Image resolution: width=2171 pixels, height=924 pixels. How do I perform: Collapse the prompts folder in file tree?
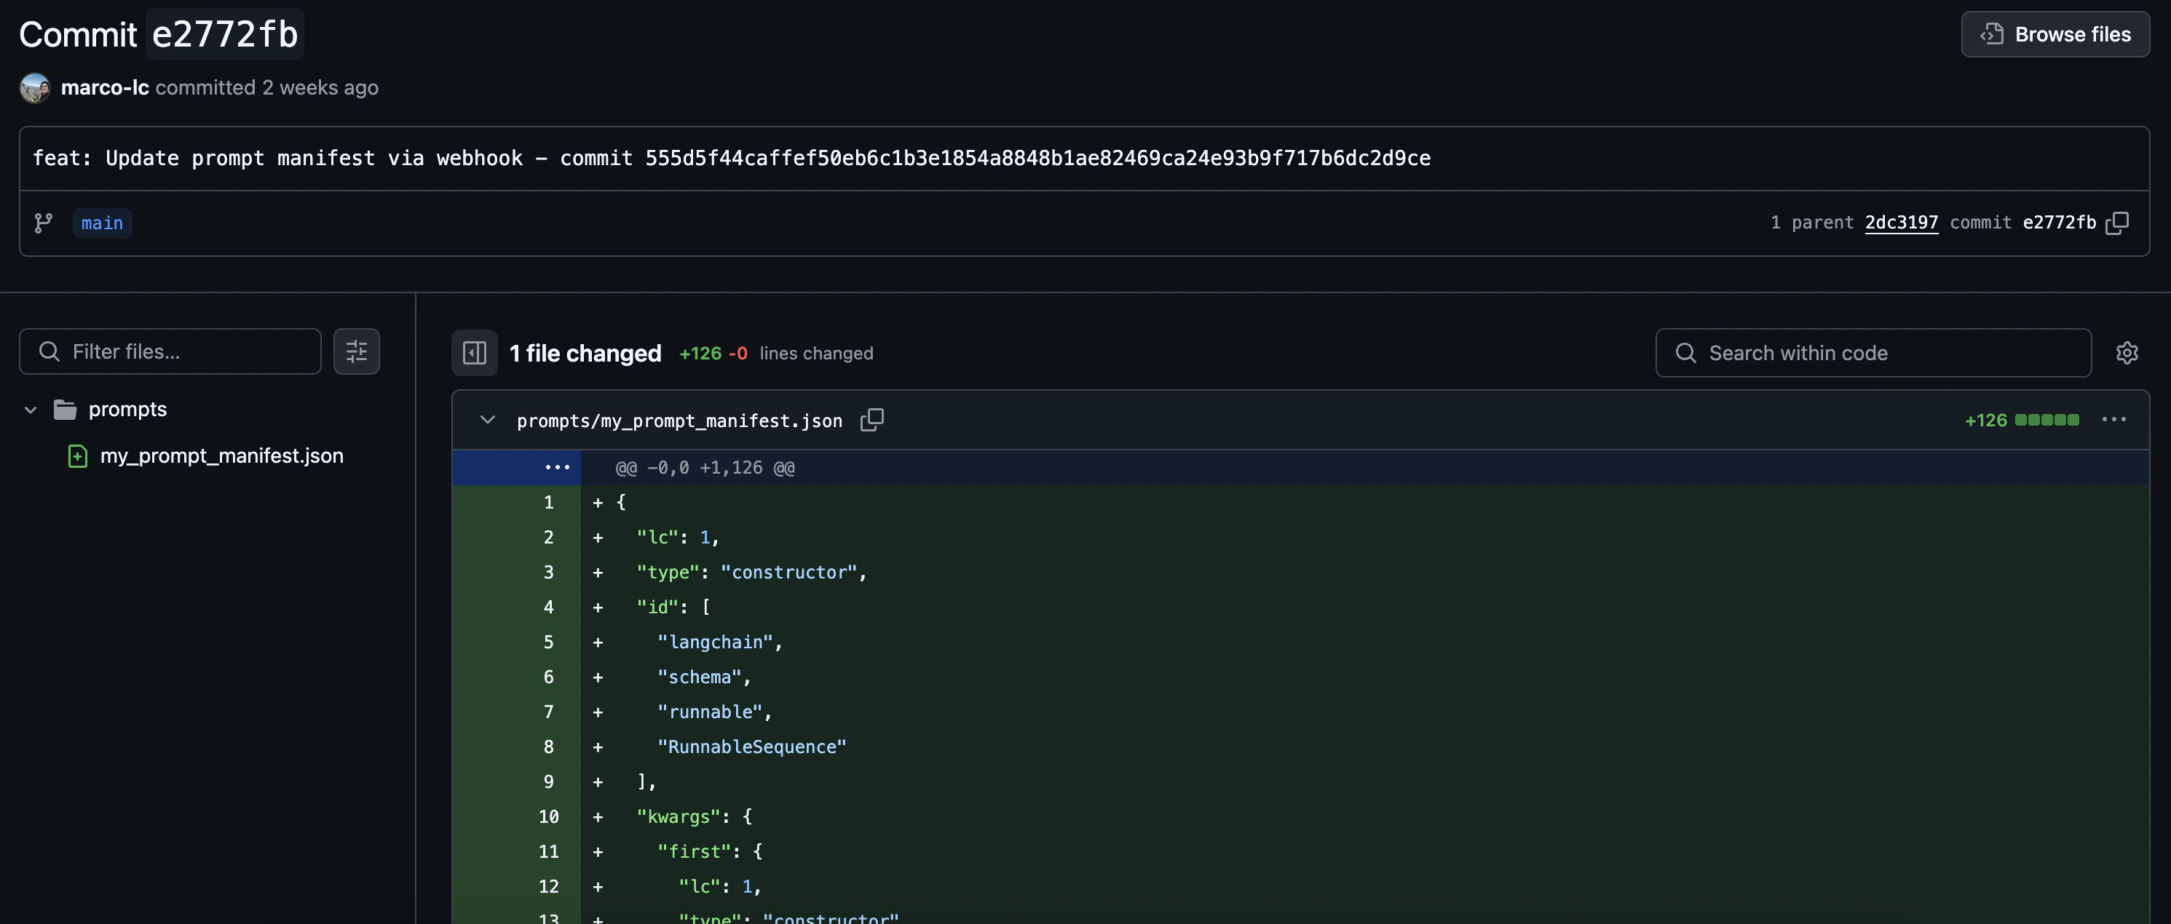point(31,410)
